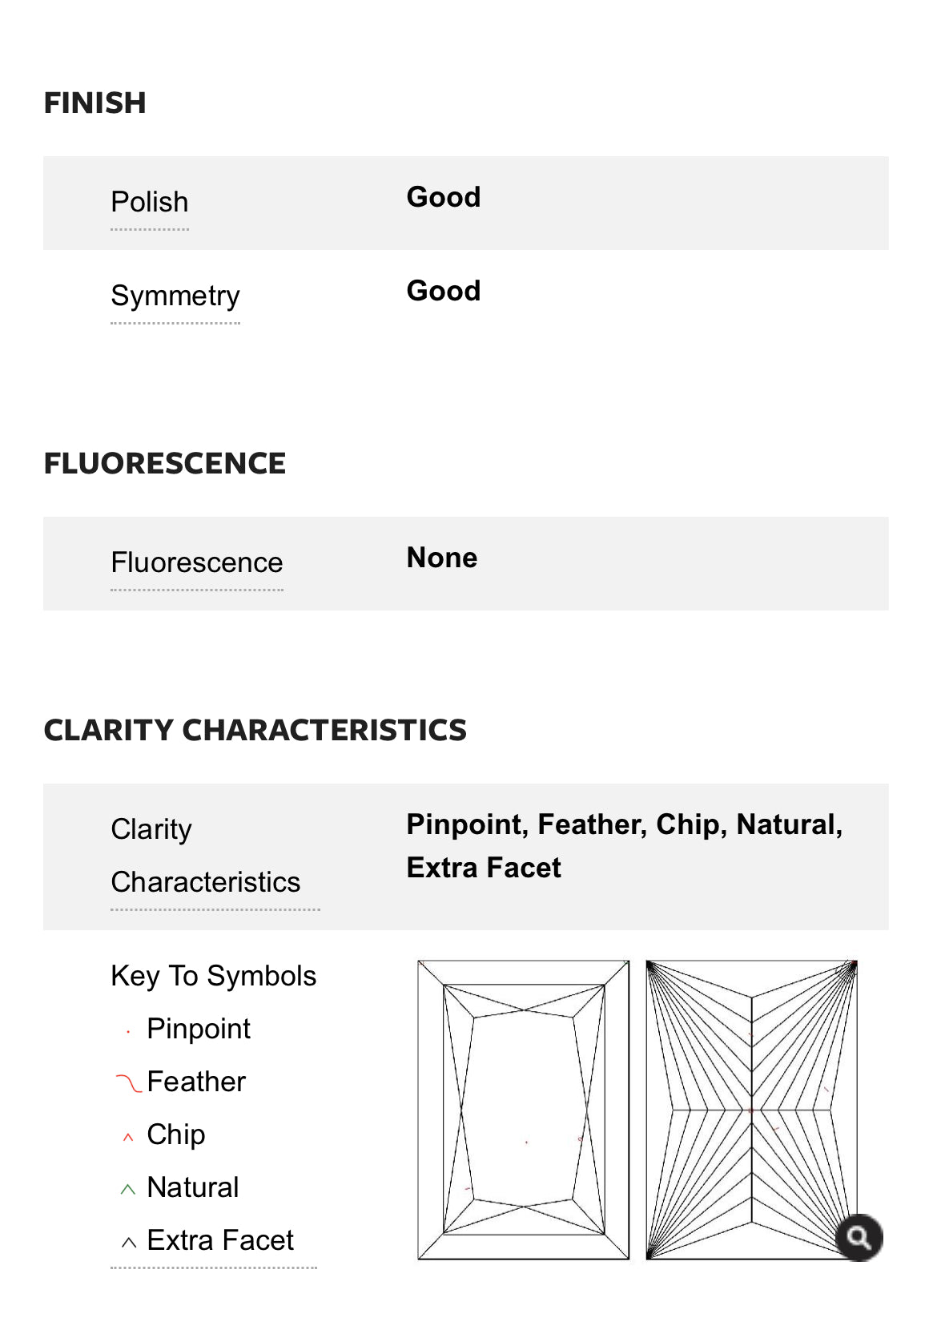This screenshot has width=937, height=1342.
Task: Click the Symmetry grade value Good
Action: [444, 291]
